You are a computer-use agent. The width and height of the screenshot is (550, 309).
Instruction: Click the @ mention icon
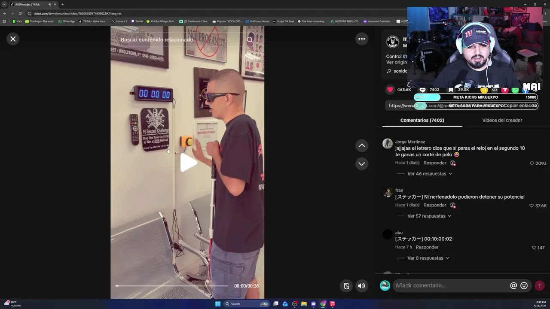[513, 285]
